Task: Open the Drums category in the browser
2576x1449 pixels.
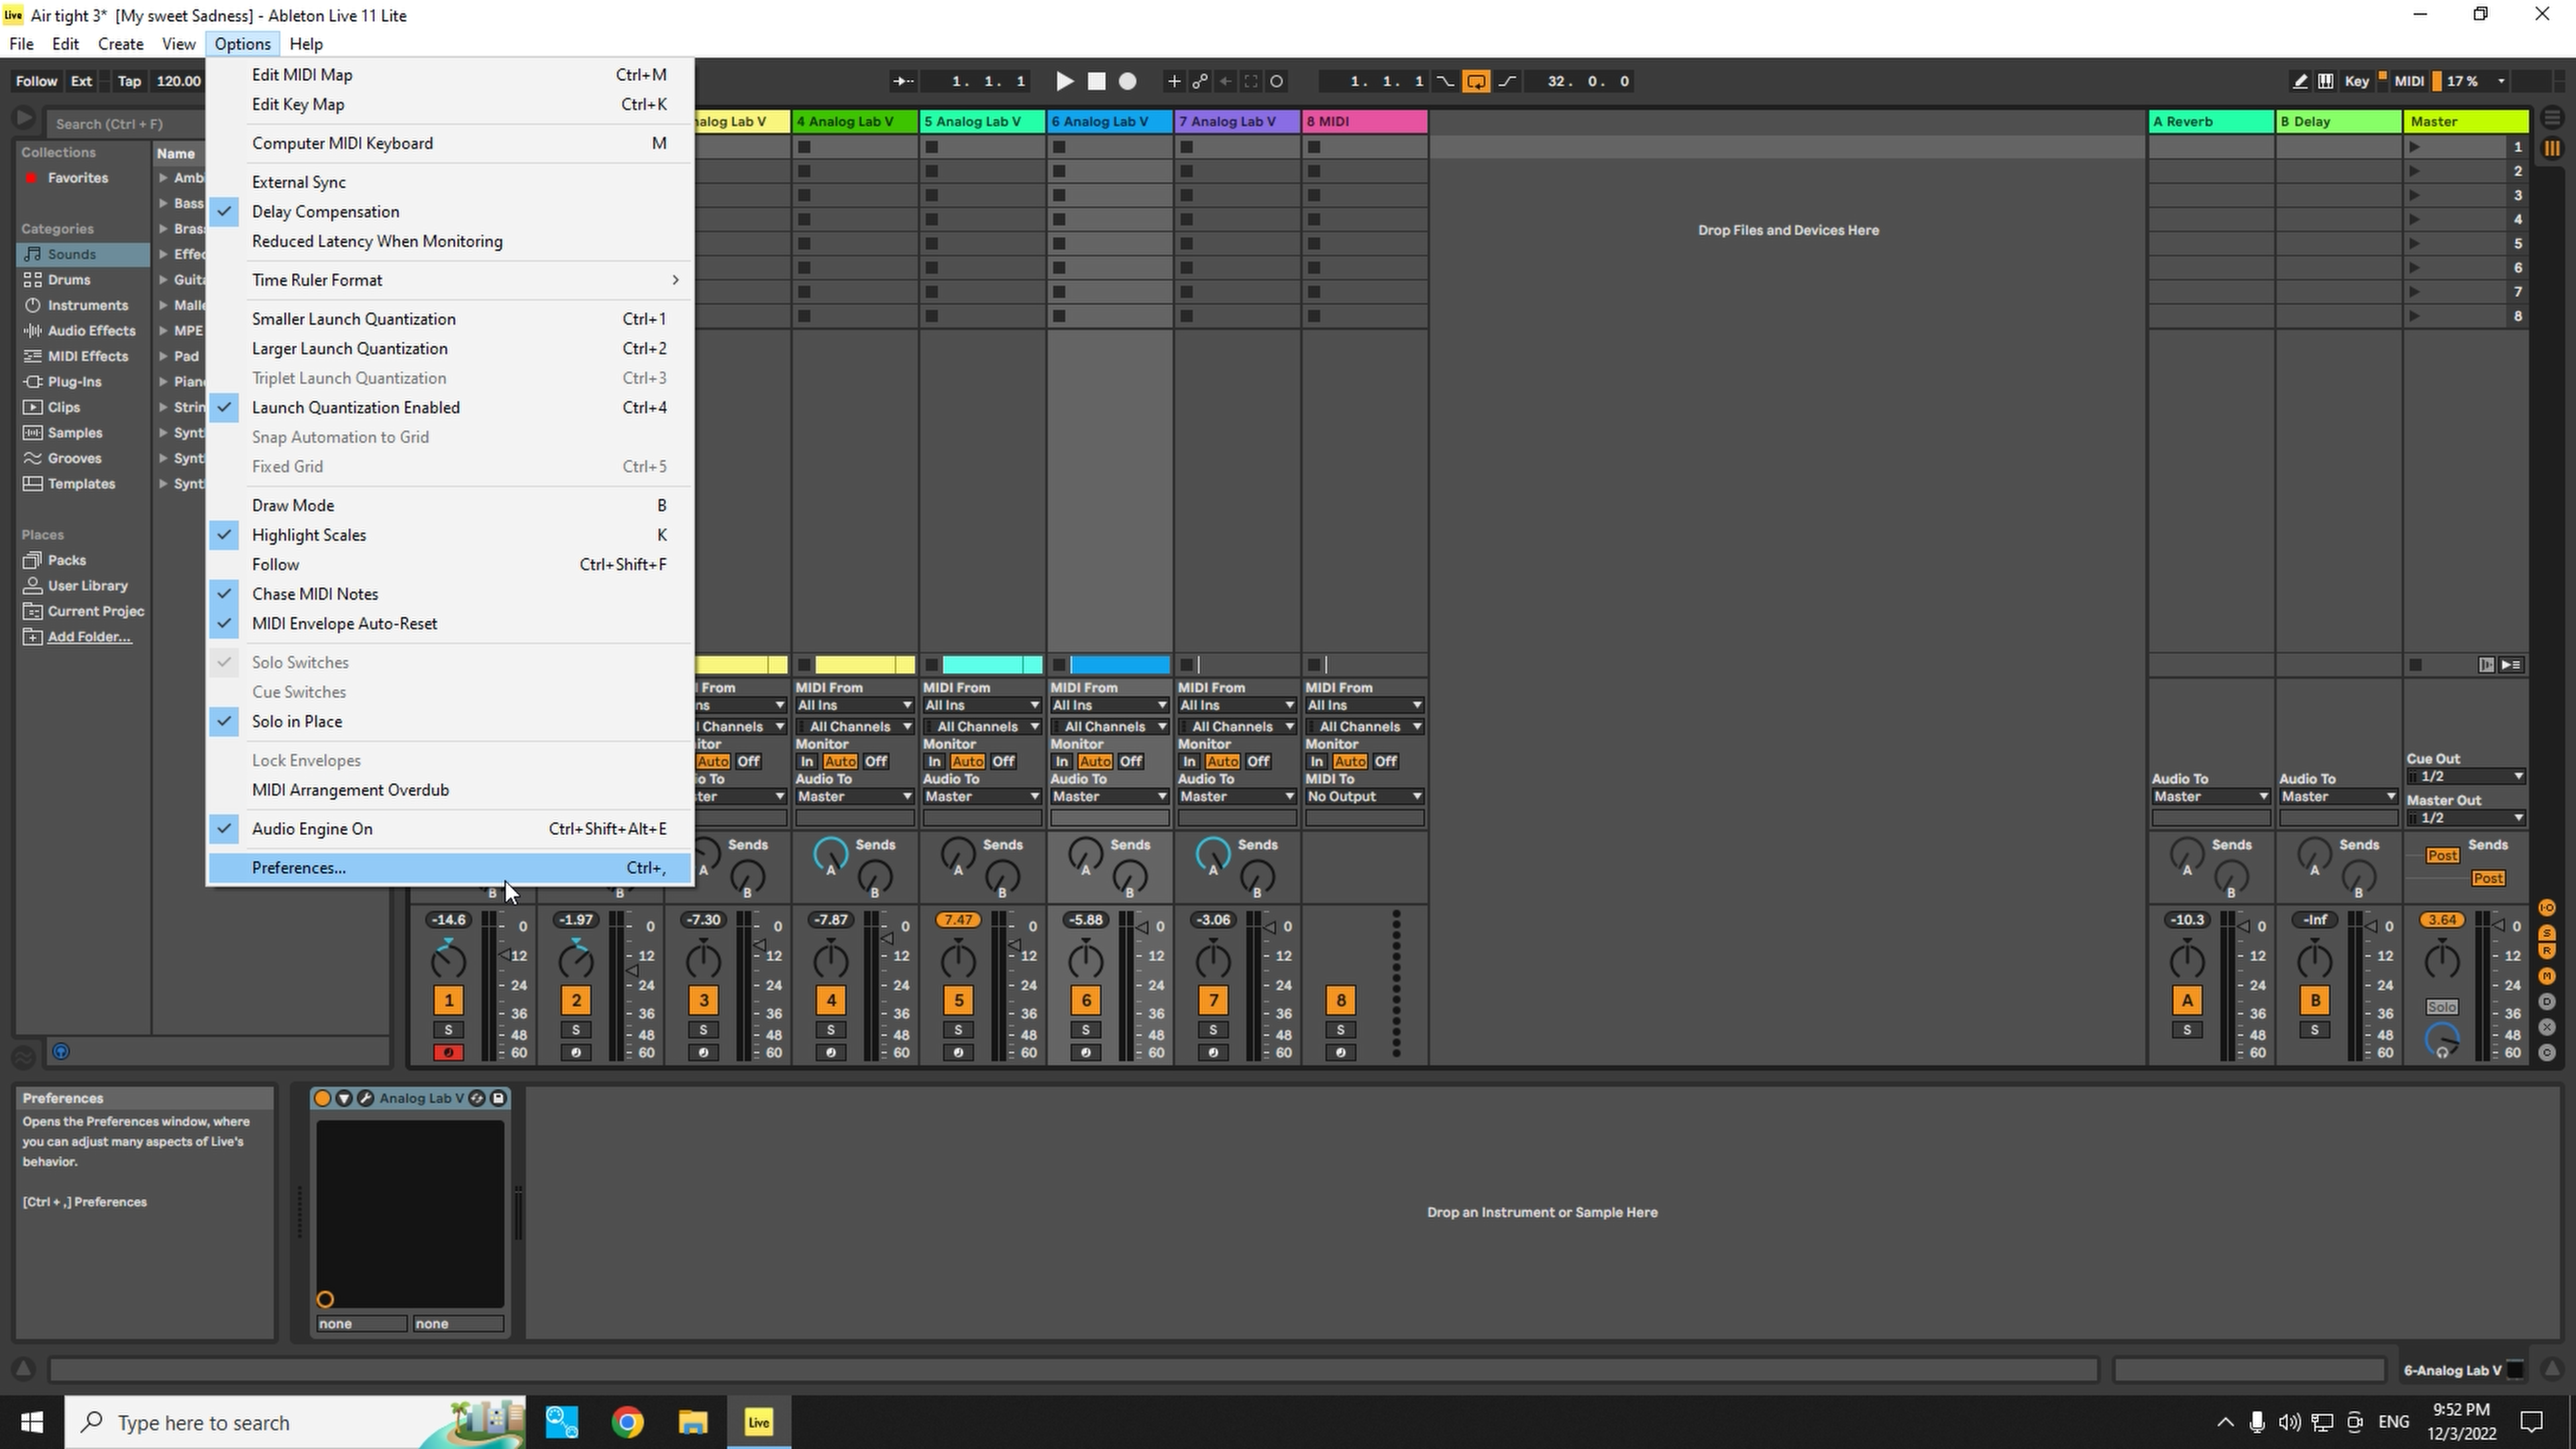Action: 70,279
